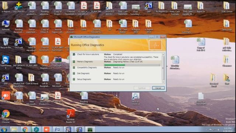Open the Short product spreadsheet
This screenshot has width=236, height=133.
pyautogui.click(x=32, y=8)
